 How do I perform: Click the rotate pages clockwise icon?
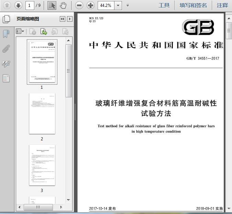65,31
